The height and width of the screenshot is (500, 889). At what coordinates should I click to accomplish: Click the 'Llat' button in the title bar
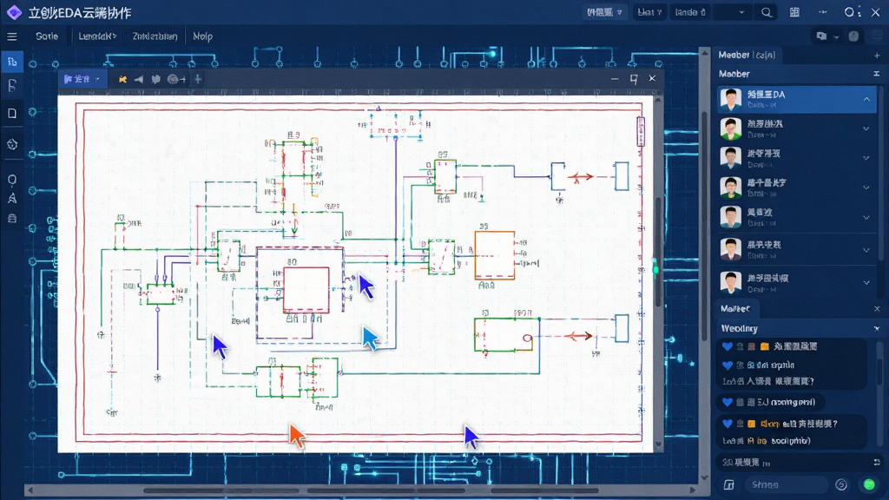pyautogui.click(x=649, y=12)
